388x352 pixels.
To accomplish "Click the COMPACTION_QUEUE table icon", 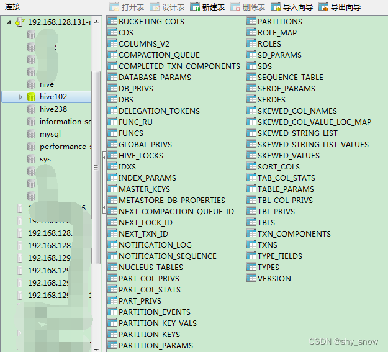I will point(112,55).
